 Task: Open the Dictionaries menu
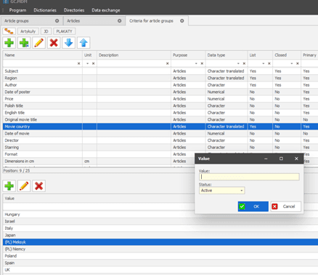point(45,10)
